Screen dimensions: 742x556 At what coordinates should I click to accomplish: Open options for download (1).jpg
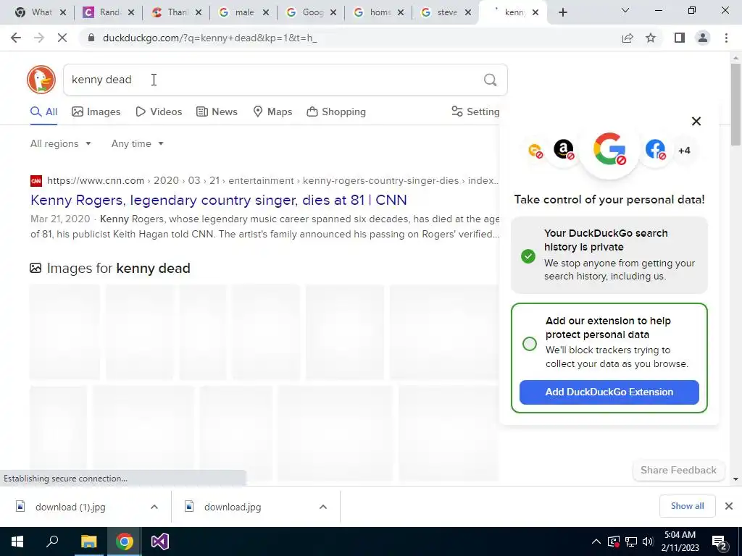pyautogui.click(x=154, y=507)
